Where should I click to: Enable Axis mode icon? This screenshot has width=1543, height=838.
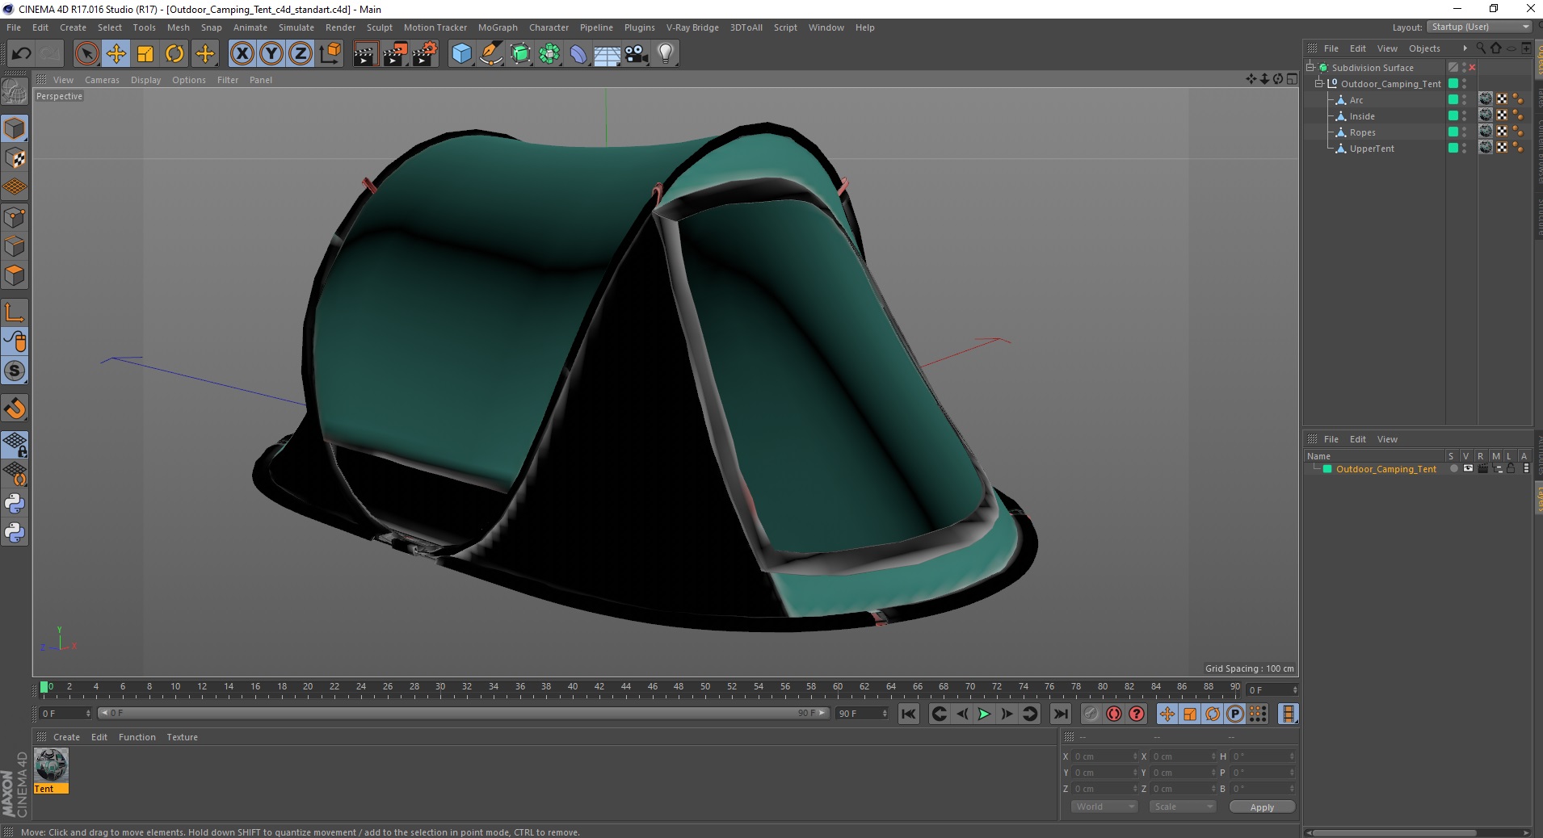tap(15, 312)
